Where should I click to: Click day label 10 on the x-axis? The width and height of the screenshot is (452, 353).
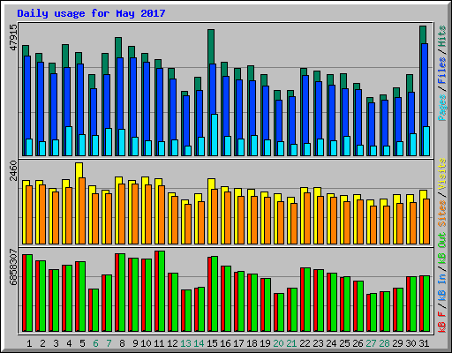click(146, 343)
